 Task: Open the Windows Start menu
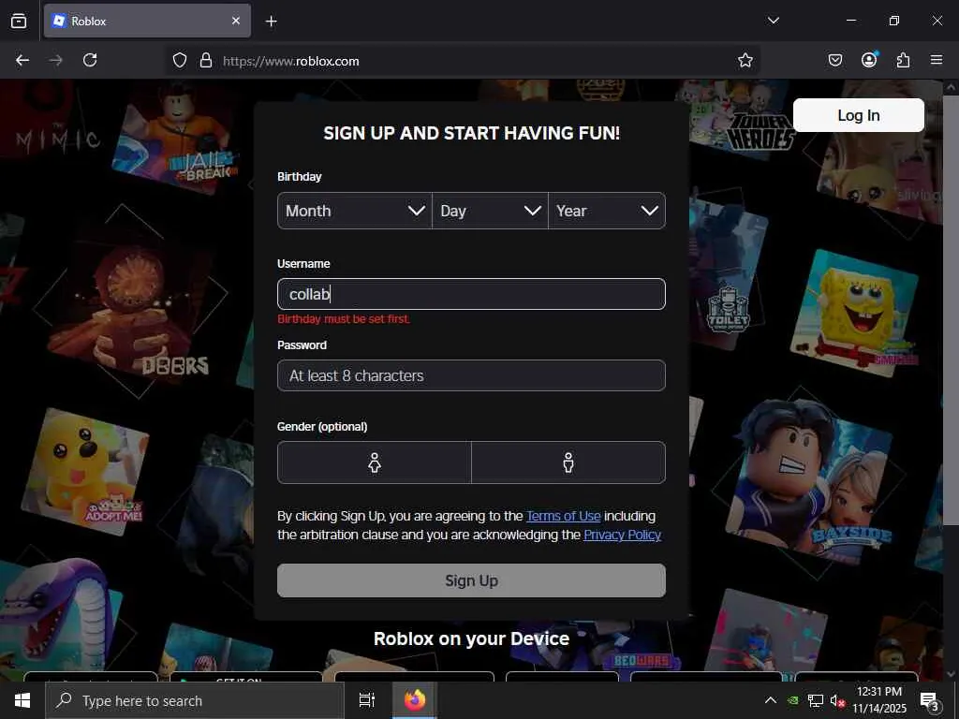[22, 700]
